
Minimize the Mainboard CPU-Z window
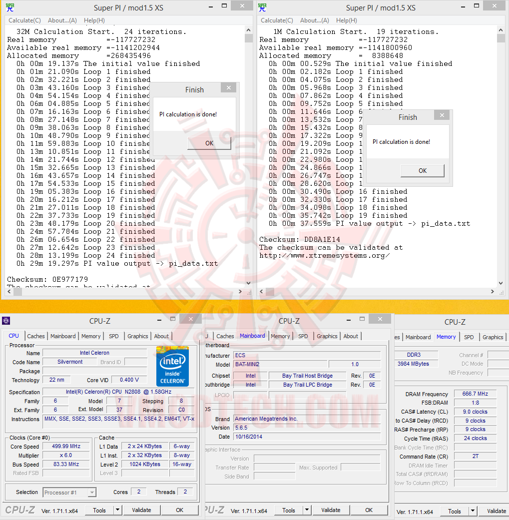point(349,320)
